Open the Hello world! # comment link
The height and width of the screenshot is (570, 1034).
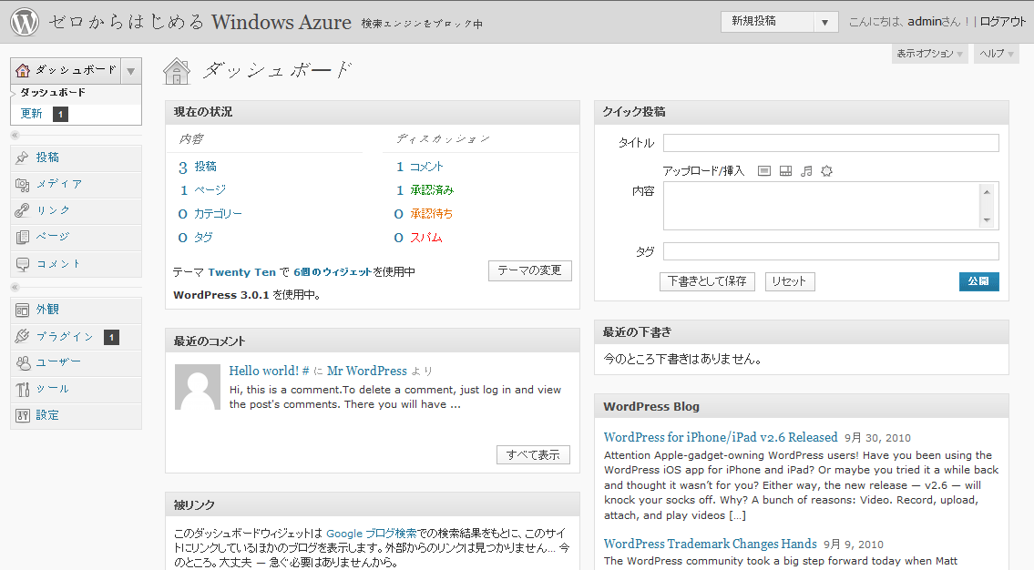pos(269,371)
